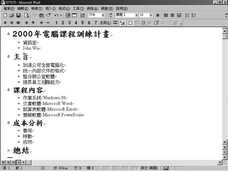The height and width of the screenshot is (171, 228).
Task: Save the document with the floppy disk icon
Action: pos(19,15)
